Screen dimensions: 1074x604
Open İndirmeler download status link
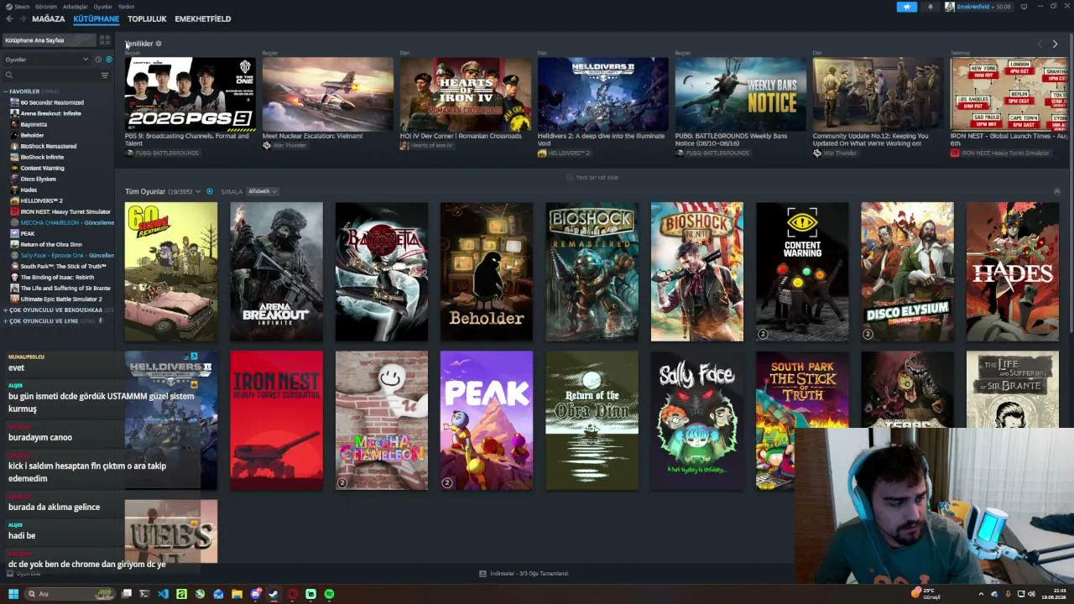(x=529, y=574)
